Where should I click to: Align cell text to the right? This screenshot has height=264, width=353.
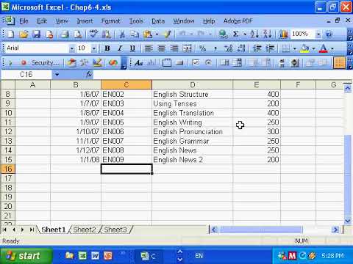(174, 48)
